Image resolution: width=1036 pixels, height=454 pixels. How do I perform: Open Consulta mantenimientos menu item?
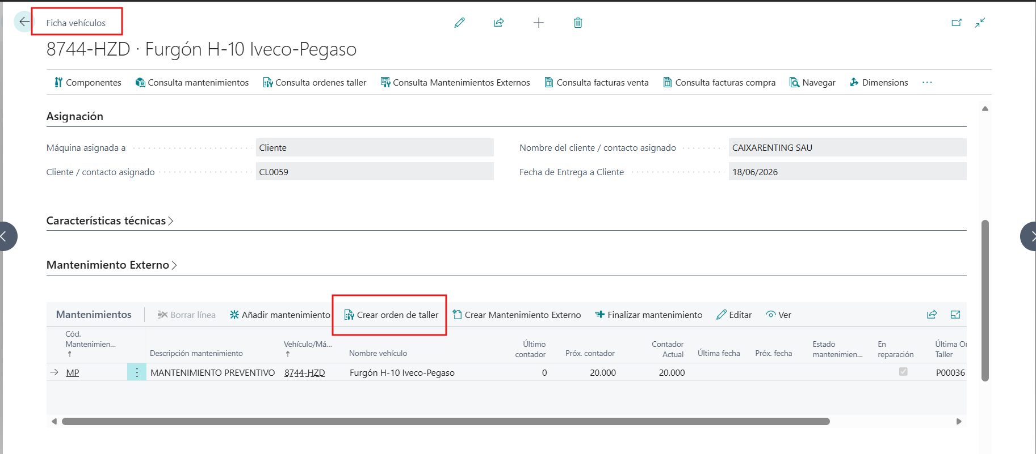coord(192,82)
